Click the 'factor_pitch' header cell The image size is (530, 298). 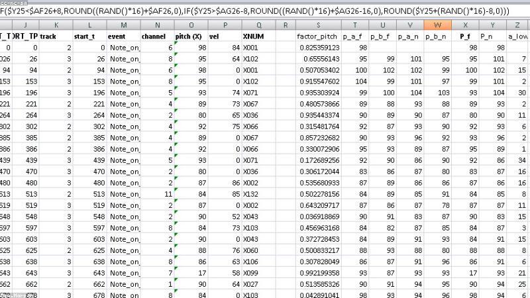pyautogui.click(x=319, y=36)
